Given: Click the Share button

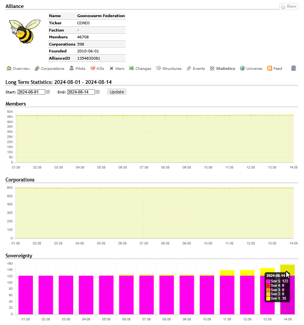Looking at the screenshot, I should pyautogui.click(x=288, y=6).
